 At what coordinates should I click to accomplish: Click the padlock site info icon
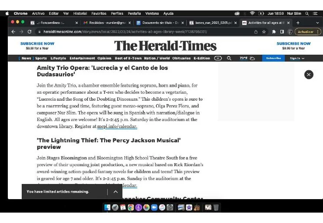point(40,32)
